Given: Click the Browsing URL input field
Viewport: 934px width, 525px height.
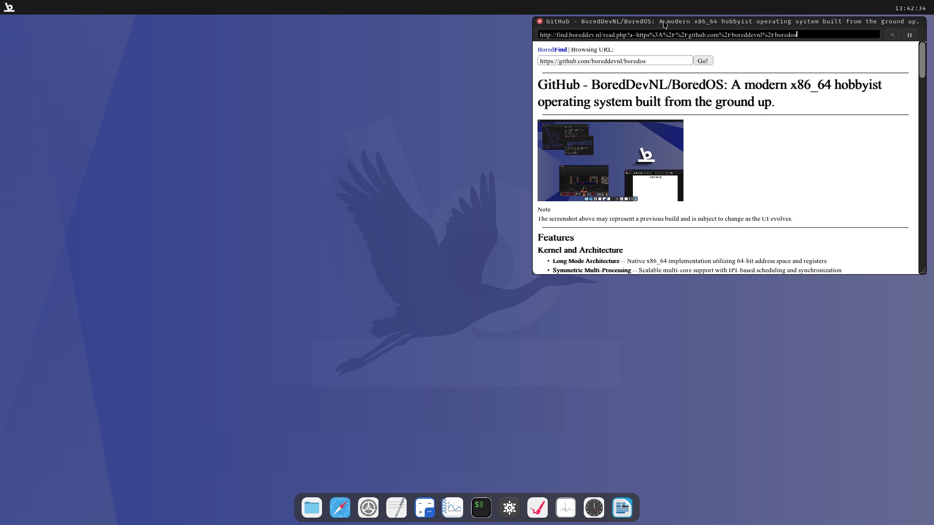Looking at the screenshot, I should click(x=615, y=61).
